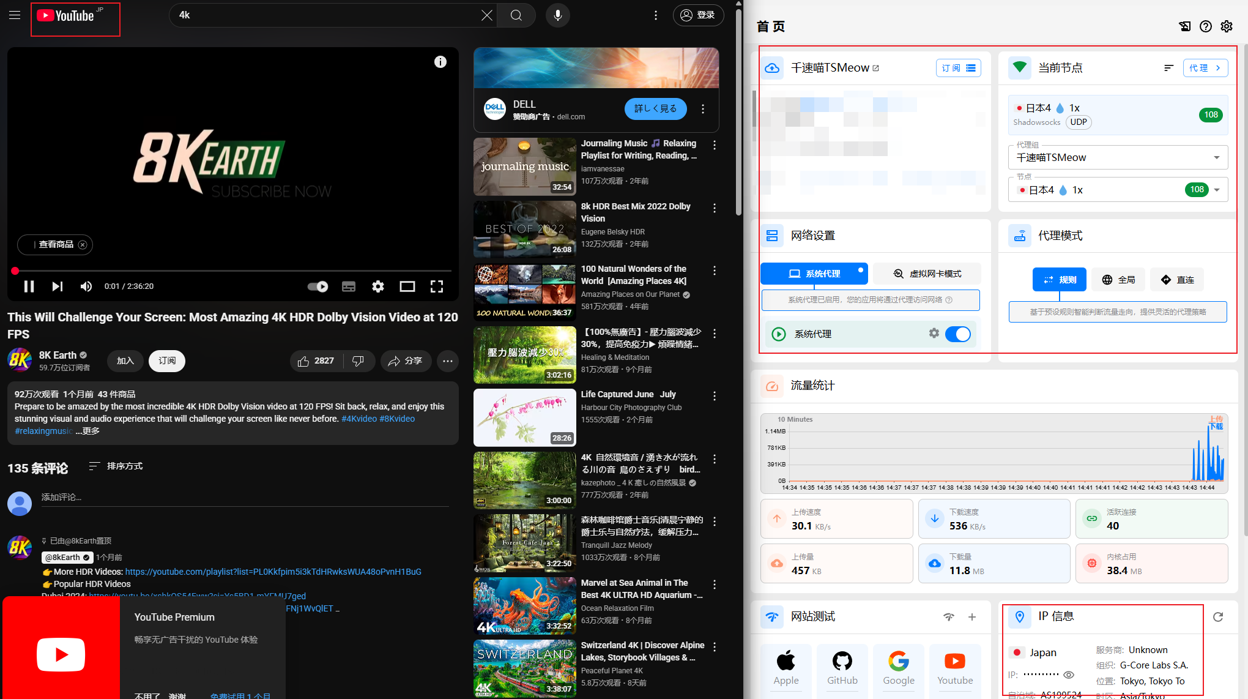This screenshot has height=699, width=1248.
Task: Open options for 8k HDR Best Mix video
Action: point(715,209)
